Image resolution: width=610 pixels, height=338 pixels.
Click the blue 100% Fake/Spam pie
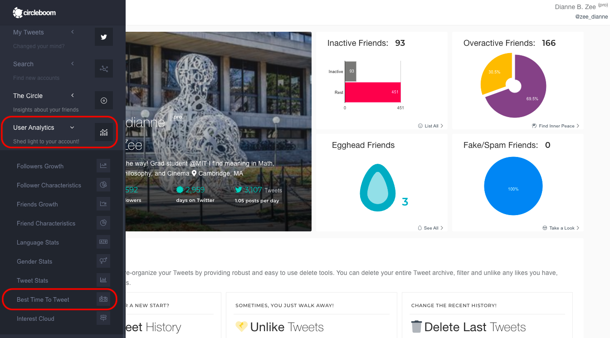pyautogui.click(x=513, y=186)
